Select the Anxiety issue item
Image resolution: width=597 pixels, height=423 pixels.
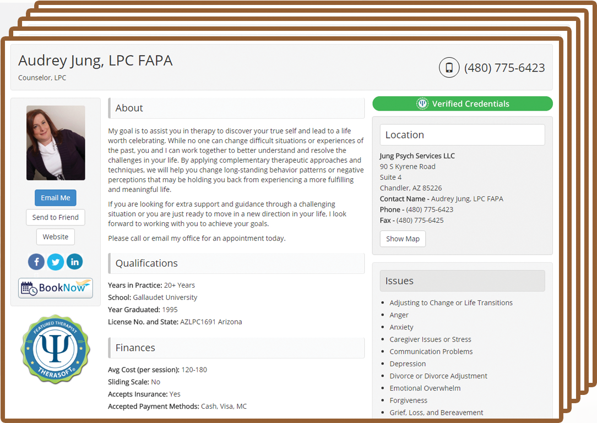pyautogui.click(x=401, y=327)
